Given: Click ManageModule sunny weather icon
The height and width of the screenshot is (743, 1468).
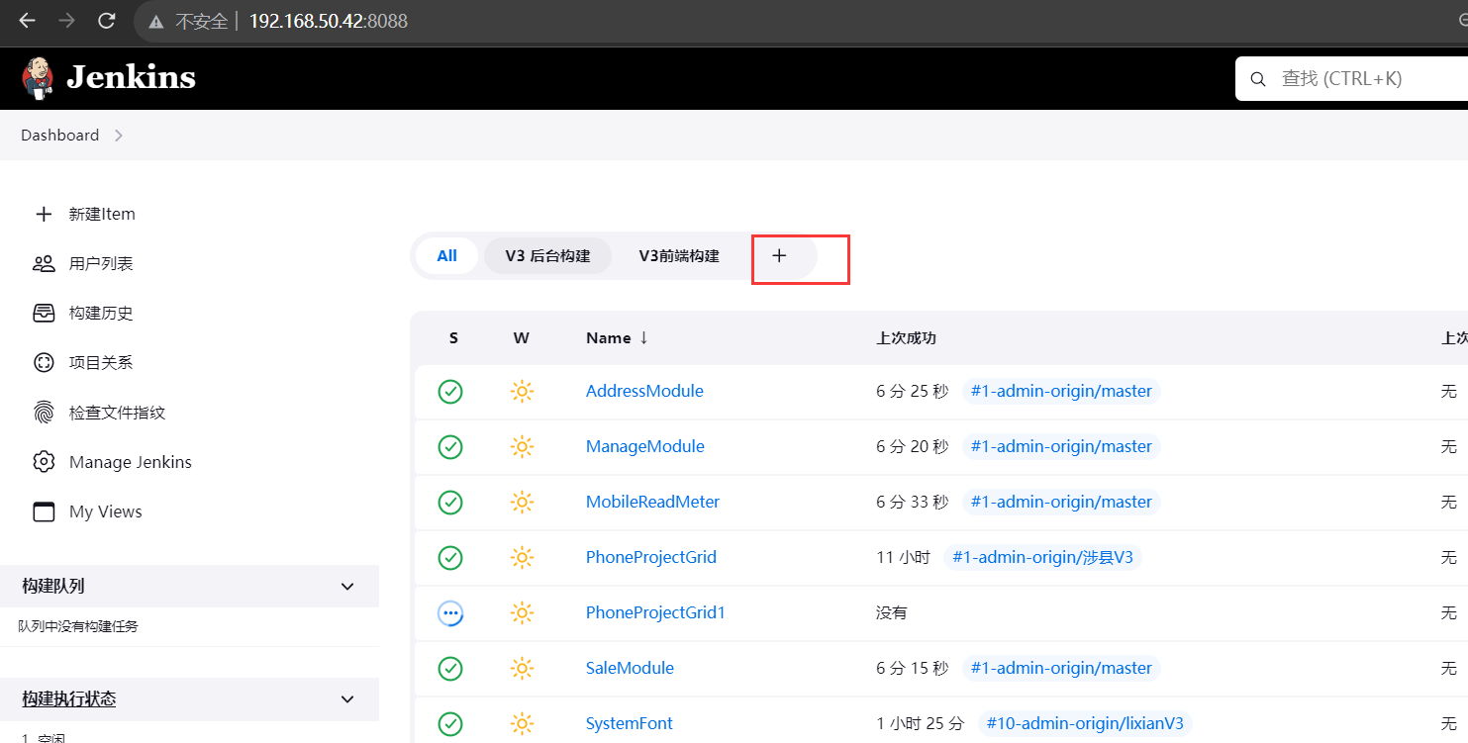Looking at the screenshot, I should (522, 447).
